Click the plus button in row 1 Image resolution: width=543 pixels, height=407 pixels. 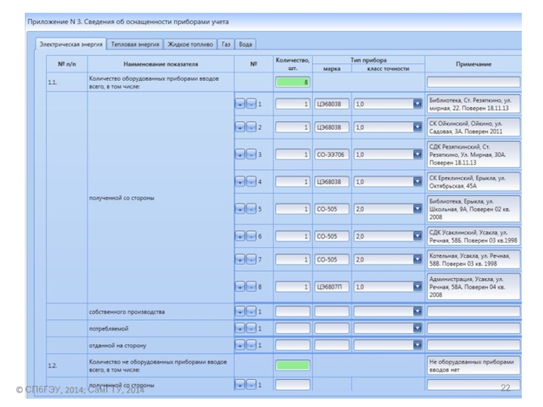click(x=241, y=105)
